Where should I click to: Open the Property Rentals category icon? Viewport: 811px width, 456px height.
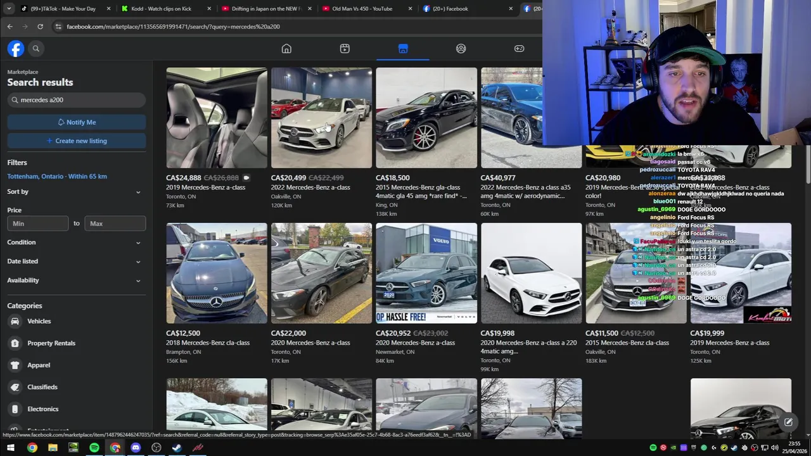15,343
